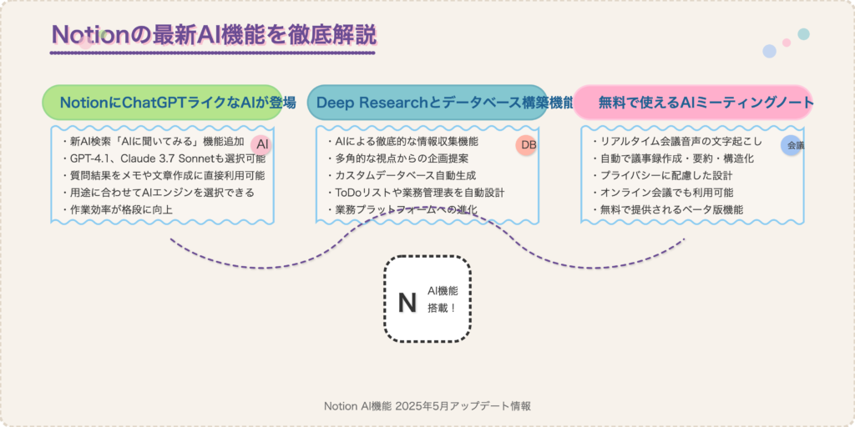Click the salmon DB circle badge
This screenshot has width=855, height=427.
click(527, 145)
